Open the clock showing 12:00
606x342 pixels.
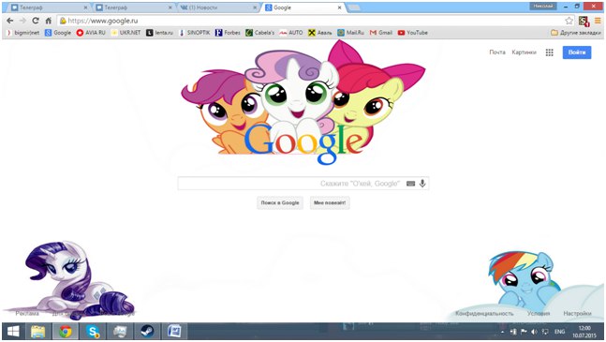[584, 332]
